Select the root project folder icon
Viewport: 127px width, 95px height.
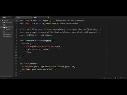click(3, 20)
